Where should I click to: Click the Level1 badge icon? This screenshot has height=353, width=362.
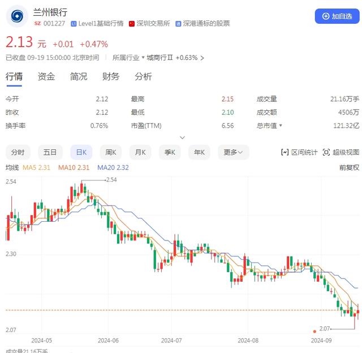click(74, 24)
